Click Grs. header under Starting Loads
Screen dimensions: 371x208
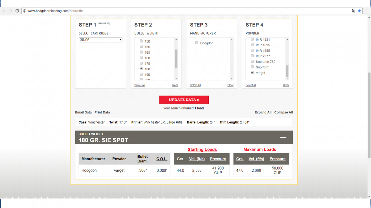[181, 159]
